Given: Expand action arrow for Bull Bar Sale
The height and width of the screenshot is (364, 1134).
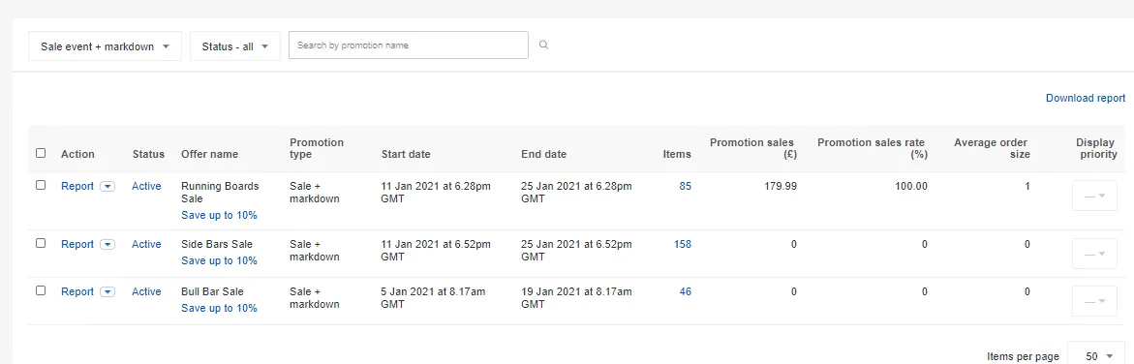Looking at the screenshot, I should pyautogui.click(x=107, y=291).
